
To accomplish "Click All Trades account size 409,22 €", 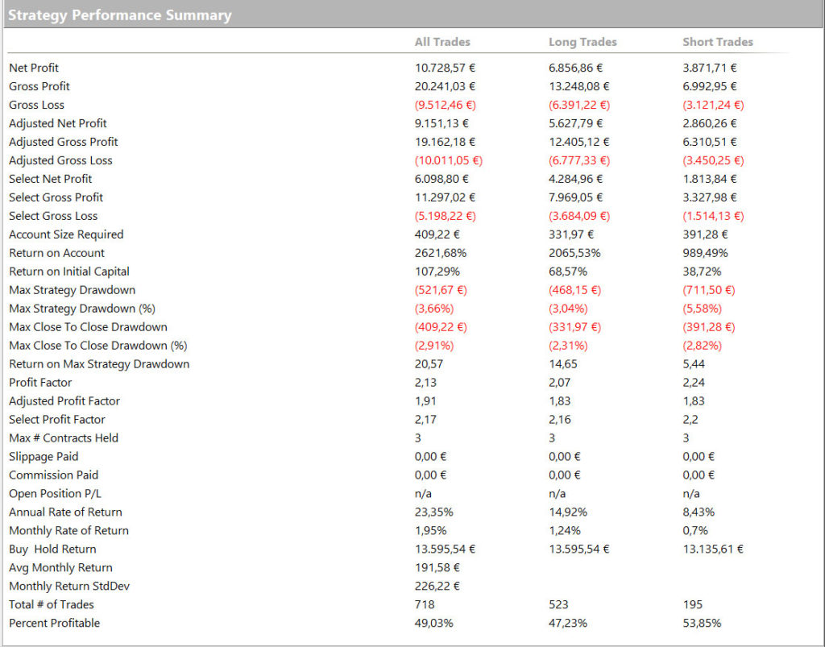I will point(437,234).
